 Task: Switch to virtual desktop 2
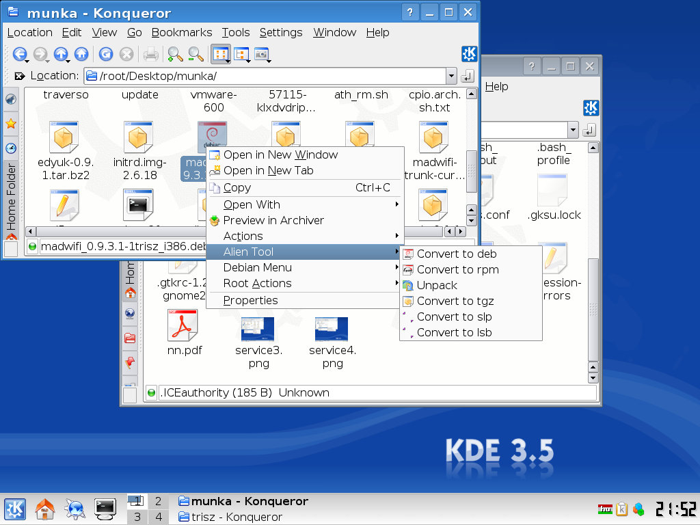pyautogui.click(x=158, y=501)
